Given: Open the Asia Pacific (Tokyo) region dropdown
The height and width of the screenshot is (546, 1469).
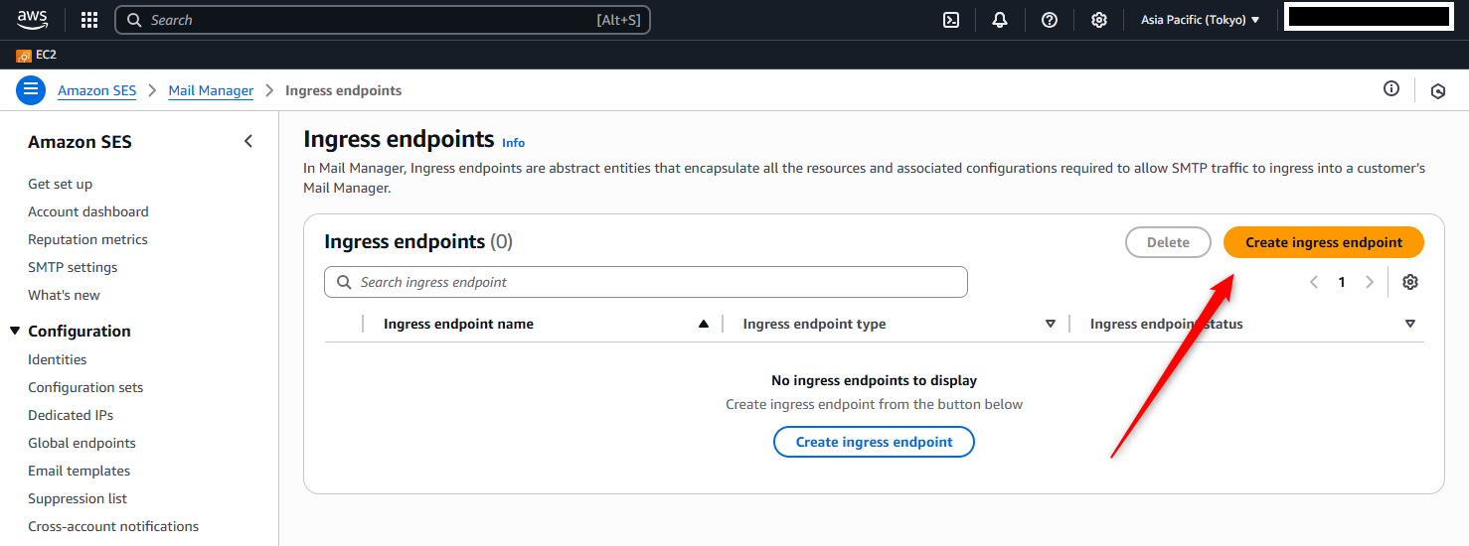Looking at the screenshot, I should (1200, 20).
